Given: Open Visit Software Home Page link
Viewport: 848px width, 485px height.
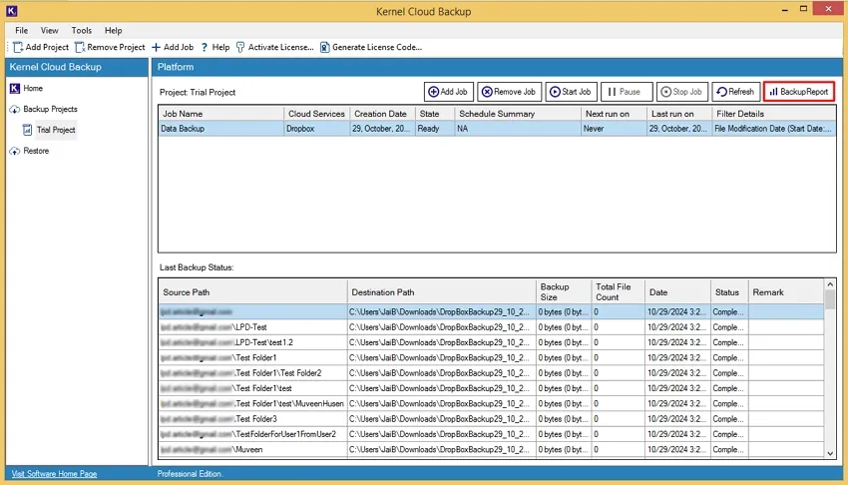Looking at the screenshot, I should tap(54, 474).
